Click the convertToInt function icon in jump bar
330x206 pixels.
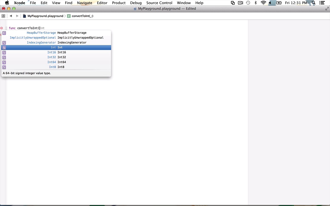point(69,16)
